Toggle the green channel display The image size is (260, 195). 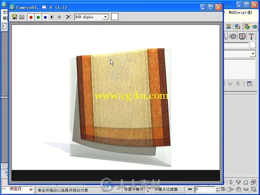point(38,17)
